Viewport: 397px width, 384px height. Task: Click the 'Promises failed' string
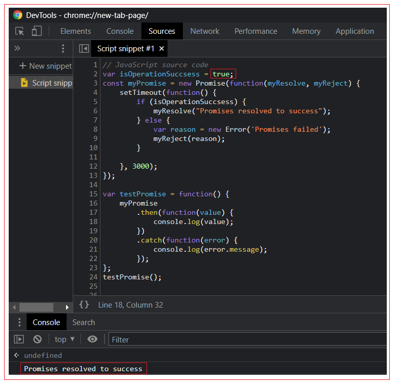point(286,130)
